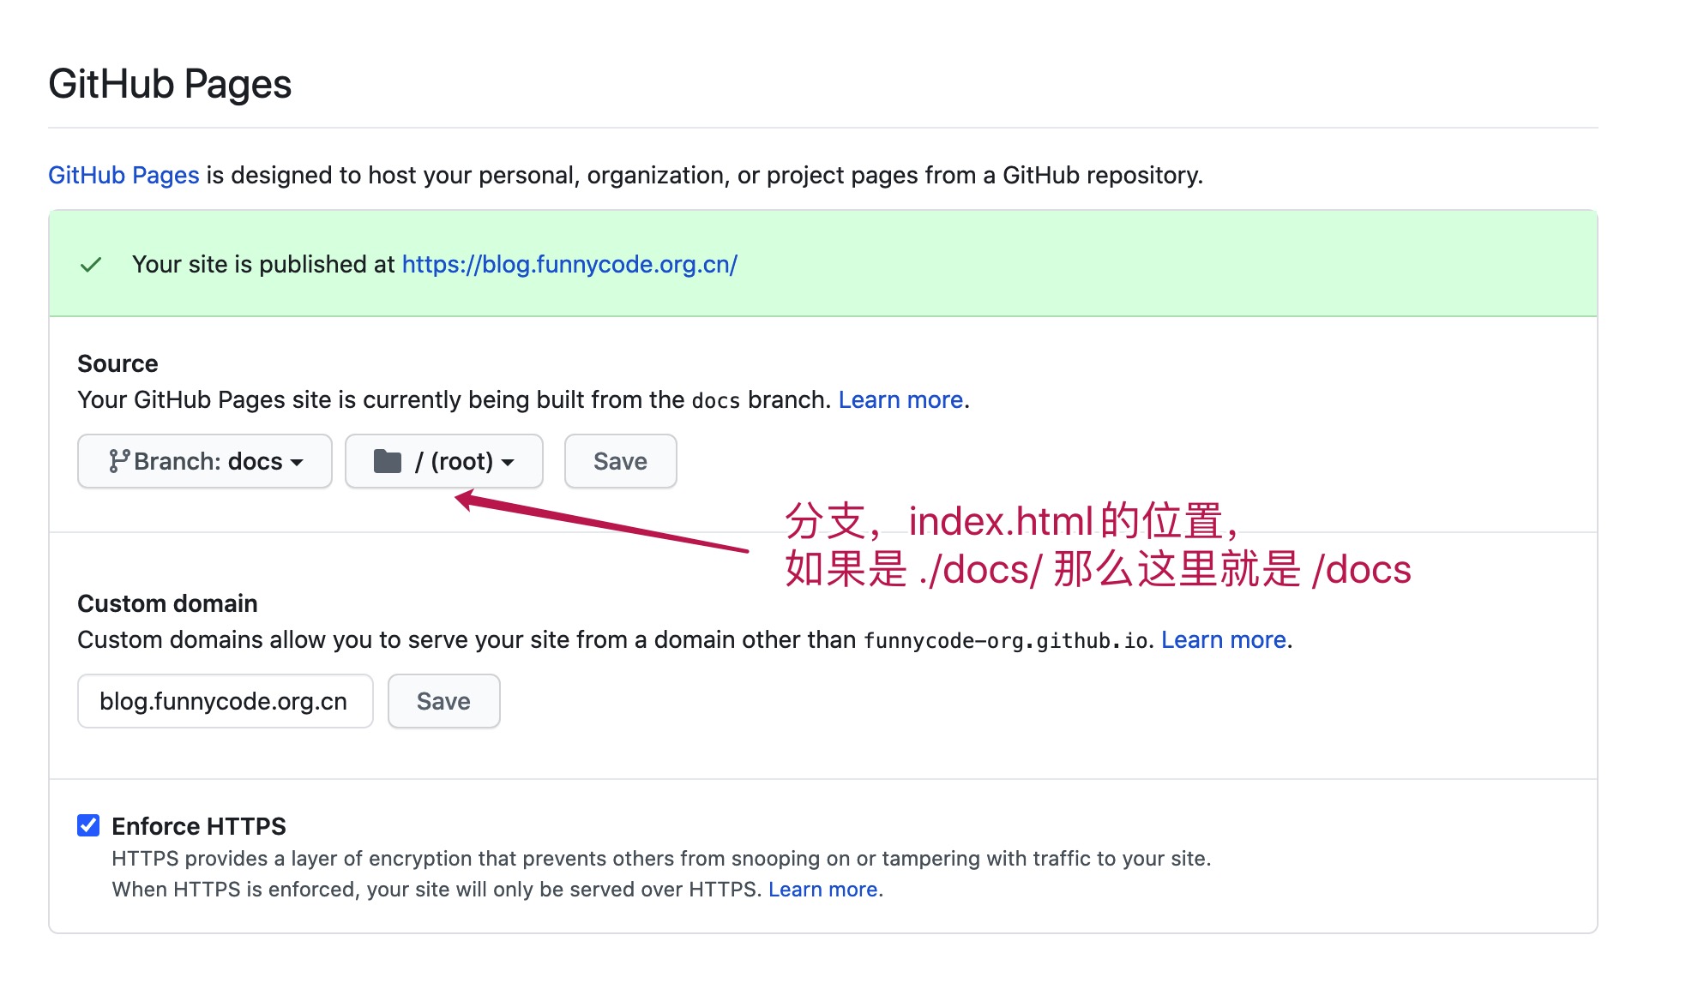The image size is (1686, 1001).
Task: Click the GitHub Pages page heading
Action: click(x=170, y=84)
